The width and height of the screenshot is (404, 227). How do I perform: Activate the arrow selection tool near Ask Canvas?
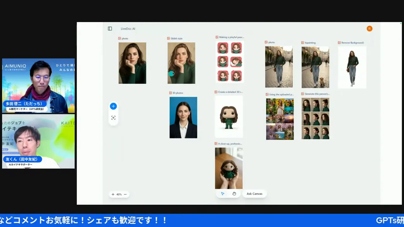[223, 194]
